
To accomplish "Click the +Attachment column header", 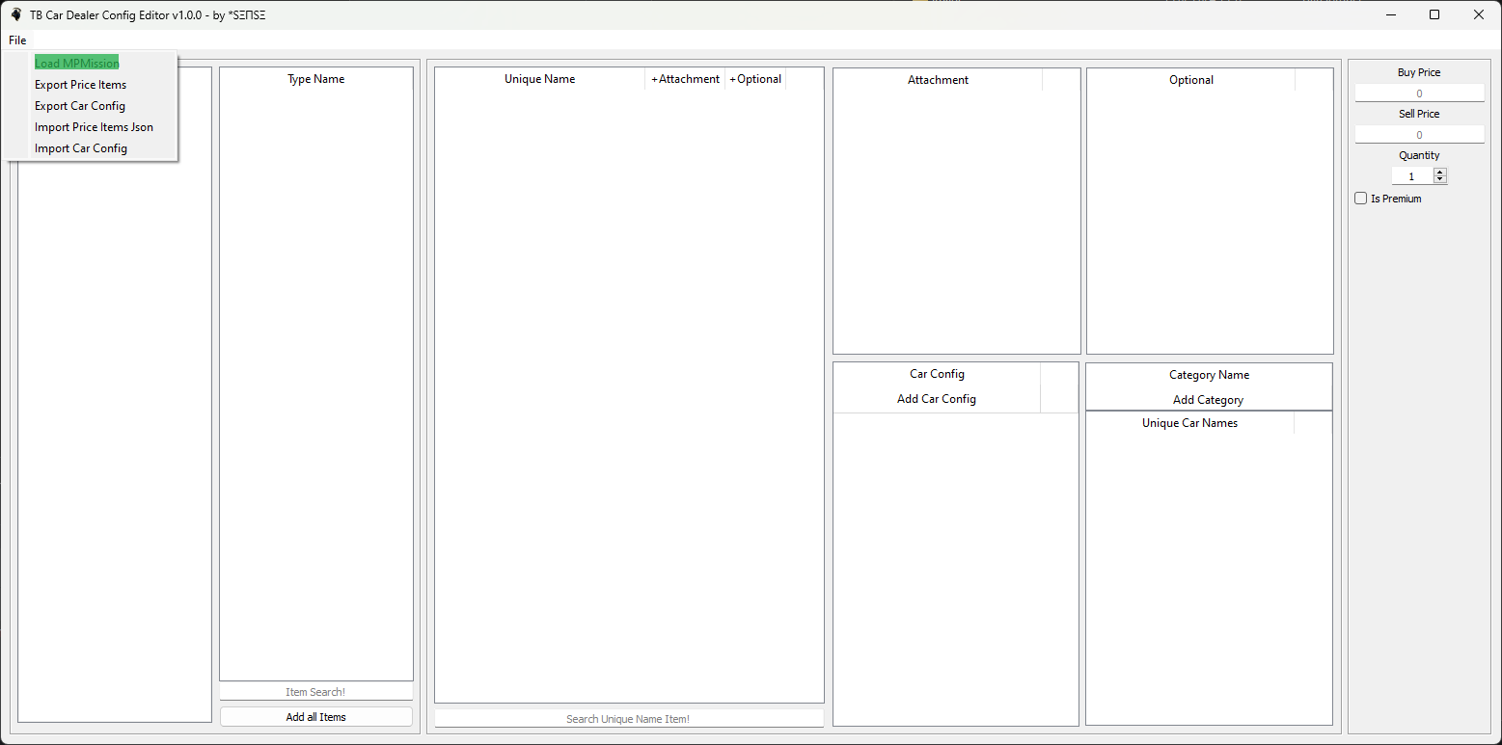I will (x=685, y=79).
